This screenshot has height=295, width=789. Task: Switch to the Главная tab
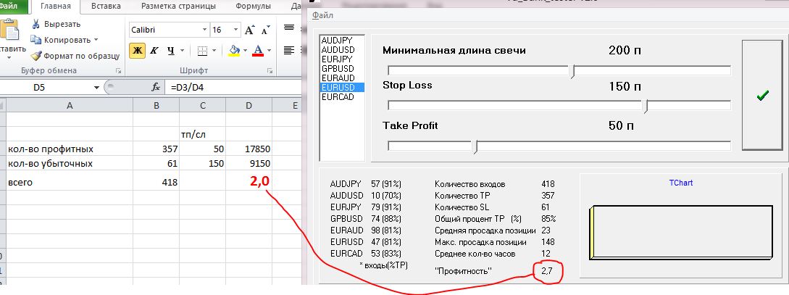click(55, 7)
